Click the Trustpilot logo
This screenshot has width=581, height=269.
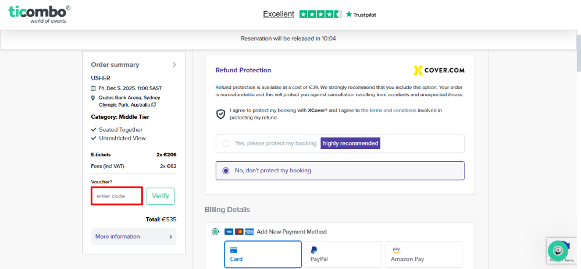361,15
